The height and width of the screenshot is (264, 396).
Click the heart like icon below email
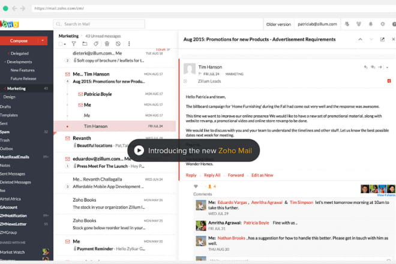click(x=196, y=187)
